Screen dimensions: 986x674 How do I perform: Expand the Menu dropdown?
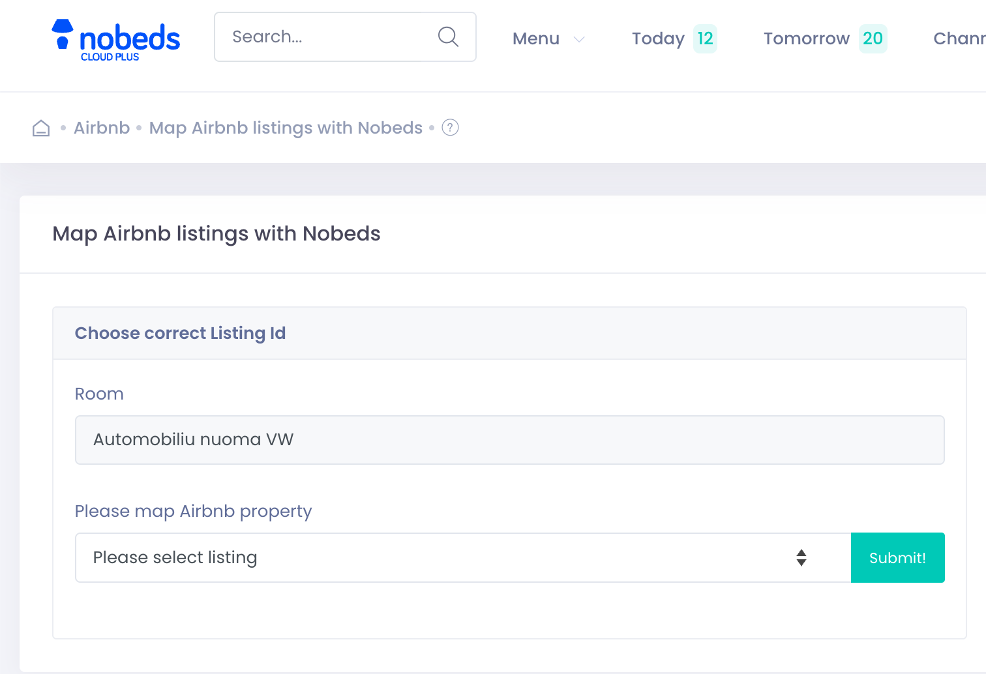point(536,38)
